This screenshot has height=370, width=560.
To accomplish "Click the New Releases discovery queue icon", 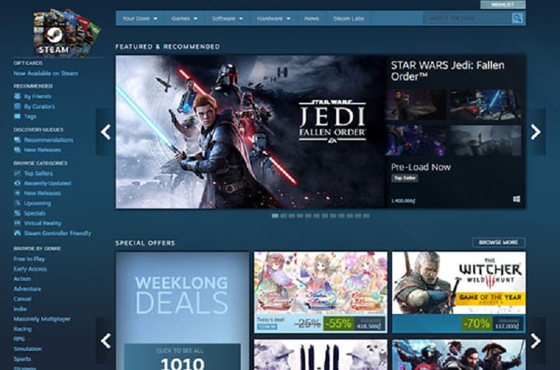I will 17,150.
